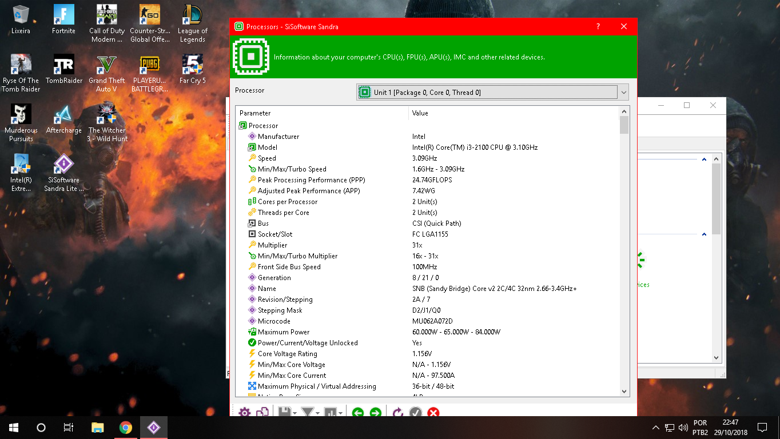The height and width of the screenshot is (439, 780).
Task: Select the Socket/Slot row
Action: point(428,234)
